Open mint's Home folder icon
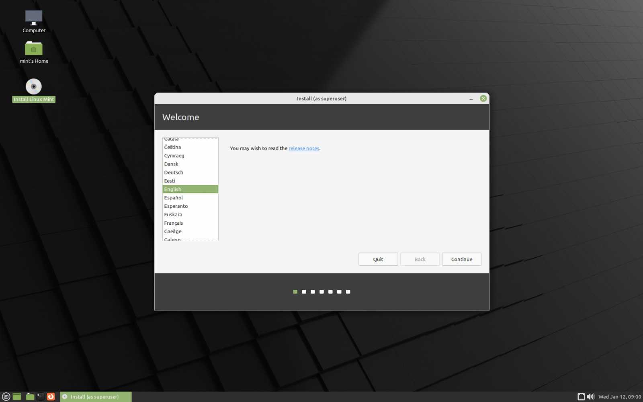 click(x=34, y=52)
